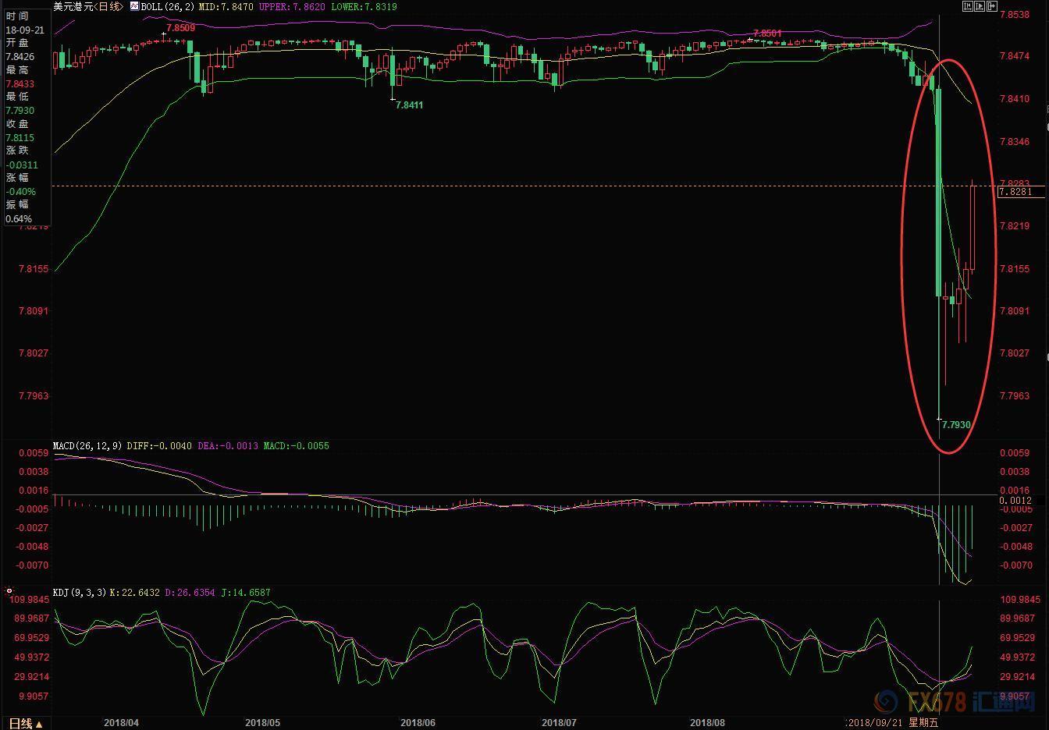This screenshot has height=730, width=1049.
Task: Click the latest red candlestick near 7.8281
Action: pyautogui.click(x=973, y=227)
